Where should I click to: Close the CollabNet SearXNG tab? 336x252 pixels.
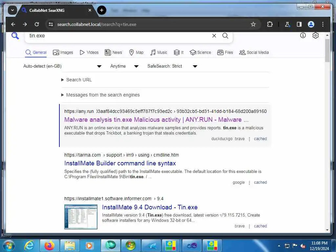[90, 10]
